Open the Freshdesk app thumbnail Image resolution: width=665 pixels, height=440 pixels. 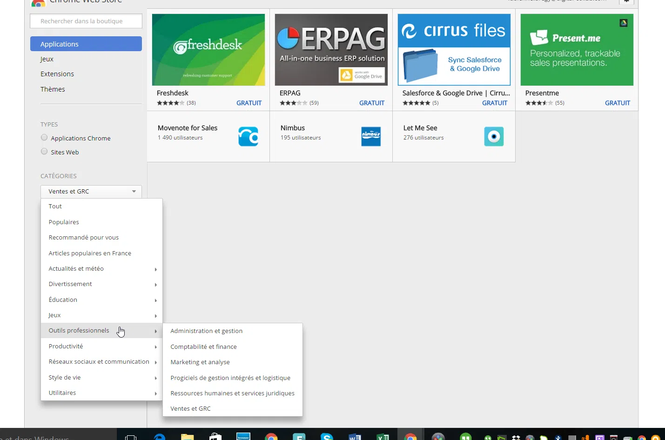pos(208,50)
